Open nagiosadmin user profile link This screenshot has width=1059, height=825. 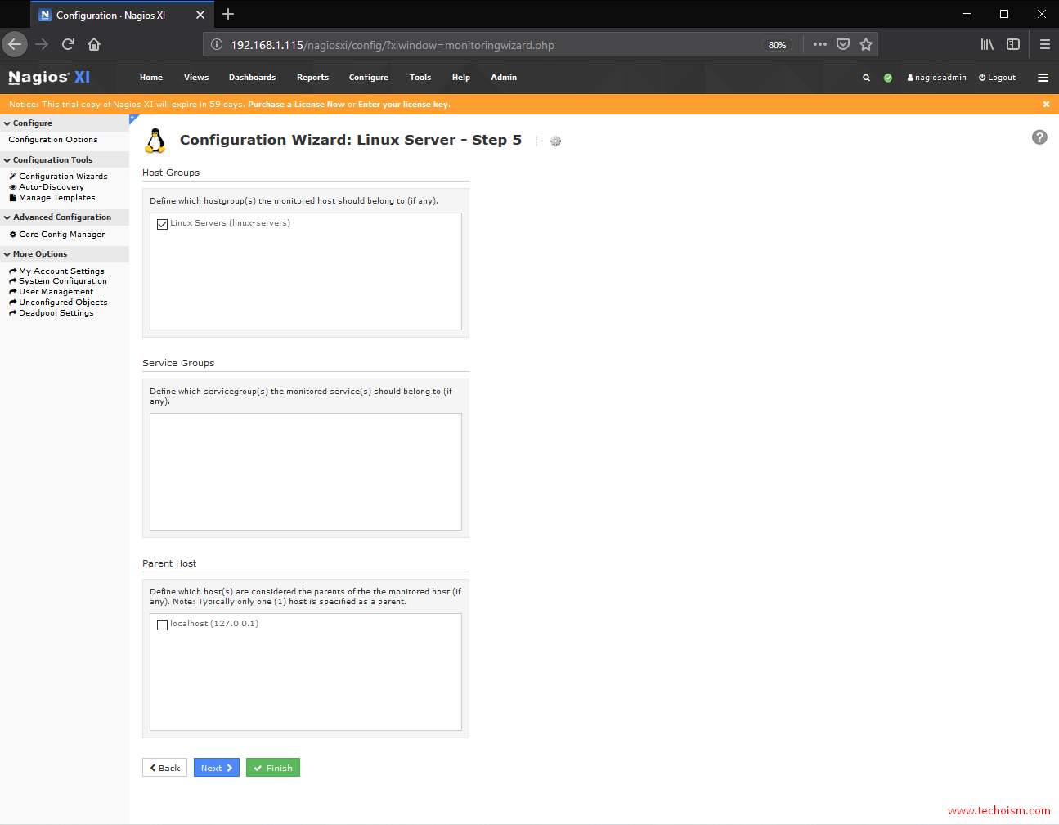coord(936,78)
